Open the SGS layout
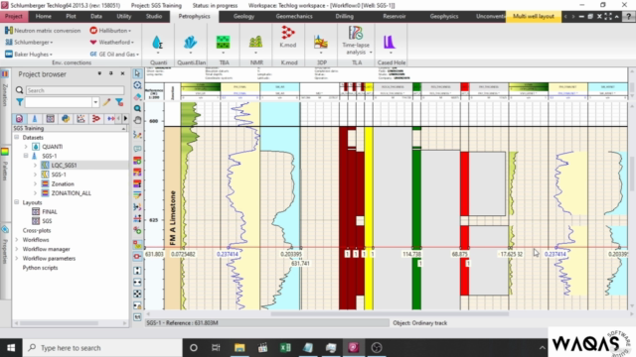Image resolution: width=636 pixels, height=357 pixels. [47, 221]
